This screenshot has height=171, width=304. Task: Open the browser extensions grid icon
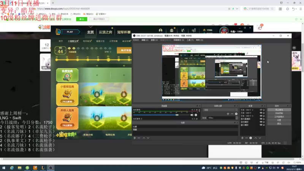pos(280,9)
